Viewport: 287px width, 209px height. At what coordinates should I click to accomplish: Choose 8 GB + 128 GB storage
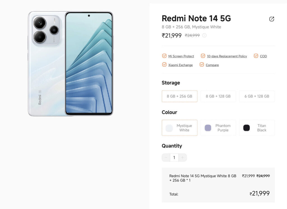[218, 96]
